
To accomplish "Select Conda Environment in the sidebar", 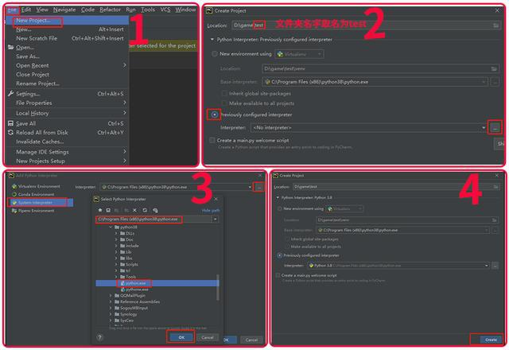I will pos(36,194).
